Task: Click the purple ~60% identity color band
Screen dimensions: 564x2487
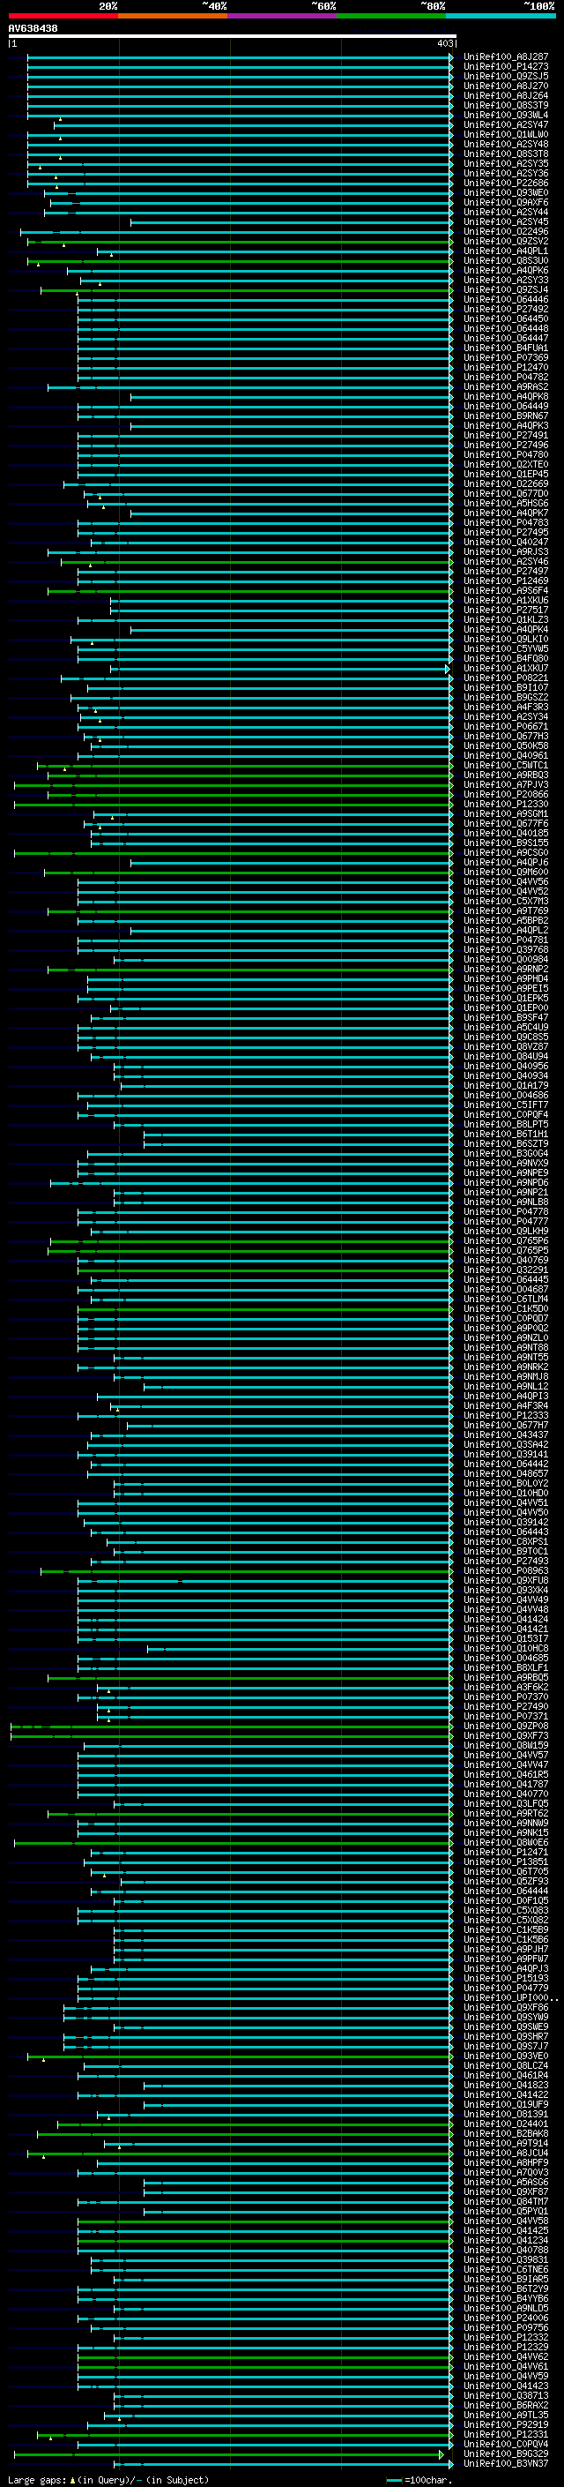Action: (283, 16)
